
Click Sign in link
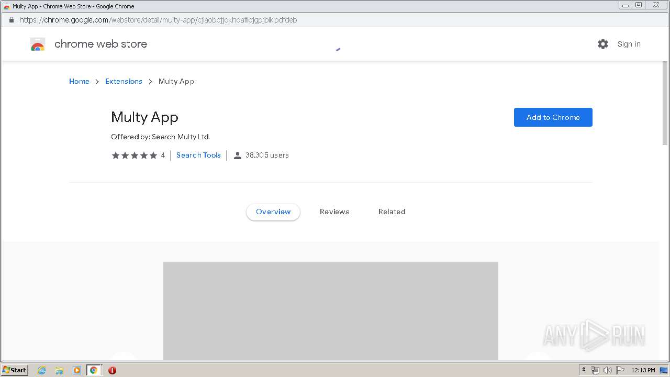point(629,44)
